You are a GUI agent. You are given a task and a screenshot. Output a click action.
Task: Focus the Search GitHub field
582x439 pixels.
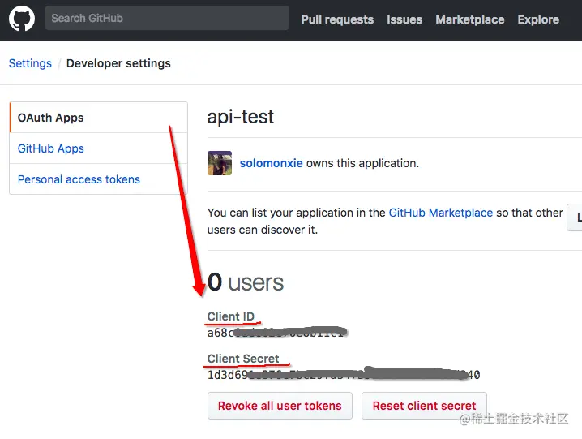(167, 18)
